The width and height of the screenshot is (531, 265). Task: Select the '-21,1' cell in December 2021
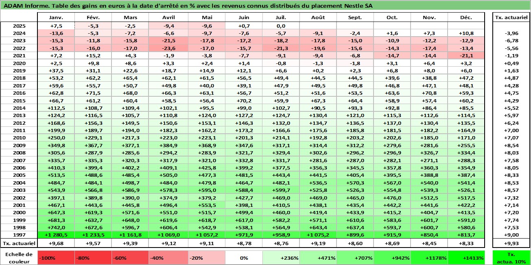(466, 56)
